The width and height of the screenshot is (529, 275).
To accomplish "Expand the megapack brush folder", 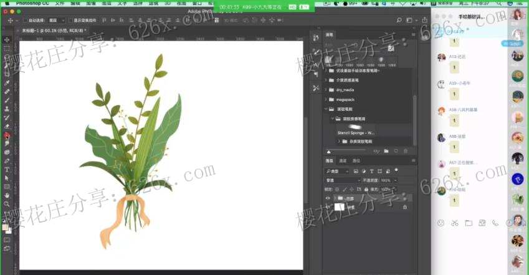I will (326, 100).
